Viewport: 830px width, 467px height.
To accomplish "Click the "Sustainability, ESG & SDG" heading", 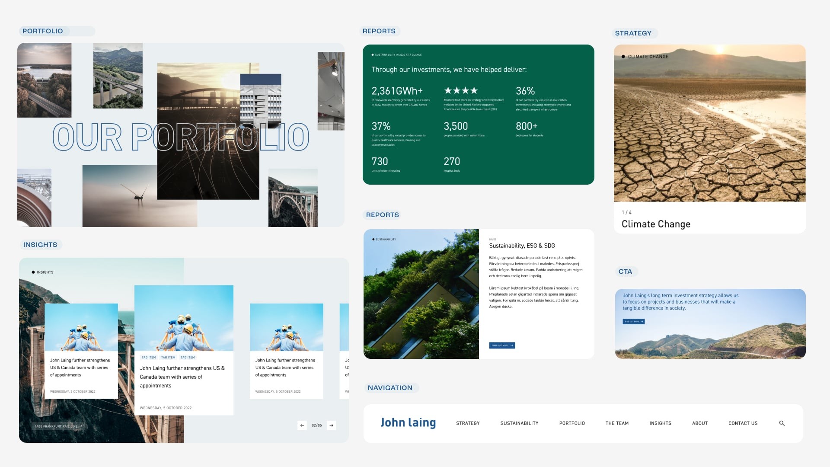I will (x=522, y=246).
